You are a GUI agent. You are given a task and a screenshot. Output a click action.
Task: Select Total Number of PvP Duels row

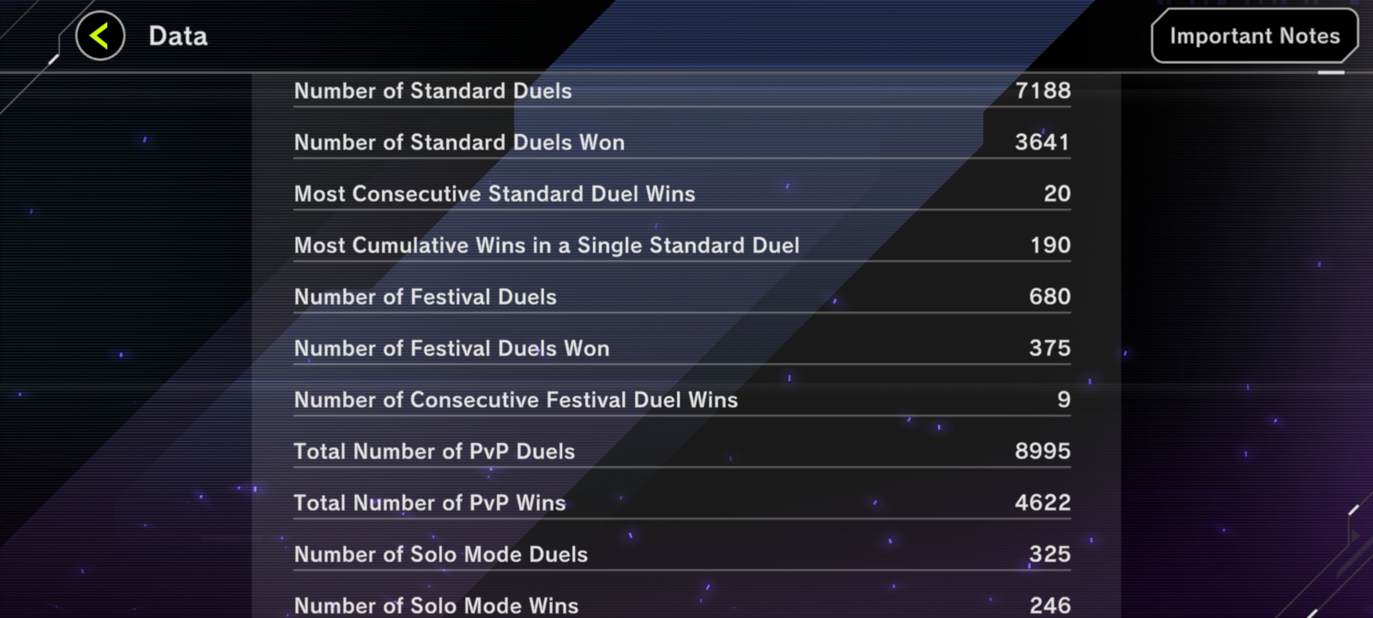coord(682,451)
